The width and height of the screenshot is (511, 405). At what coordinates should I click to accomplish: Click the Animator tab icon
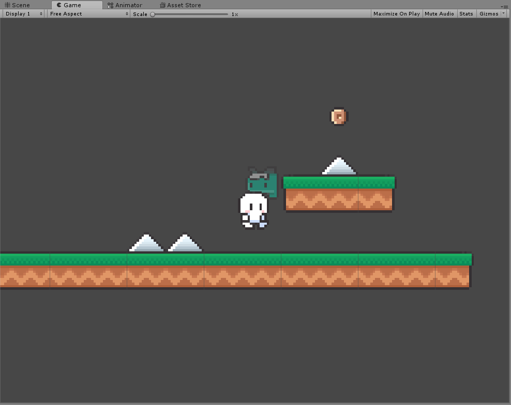click(x=111, y=5)
